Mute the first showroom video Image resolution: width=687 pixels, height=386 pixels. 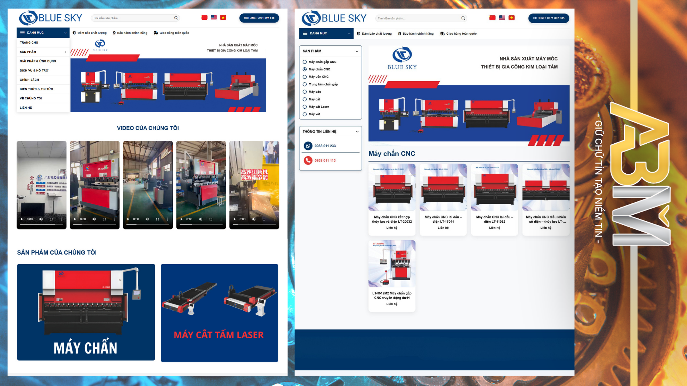click(41, 219)
